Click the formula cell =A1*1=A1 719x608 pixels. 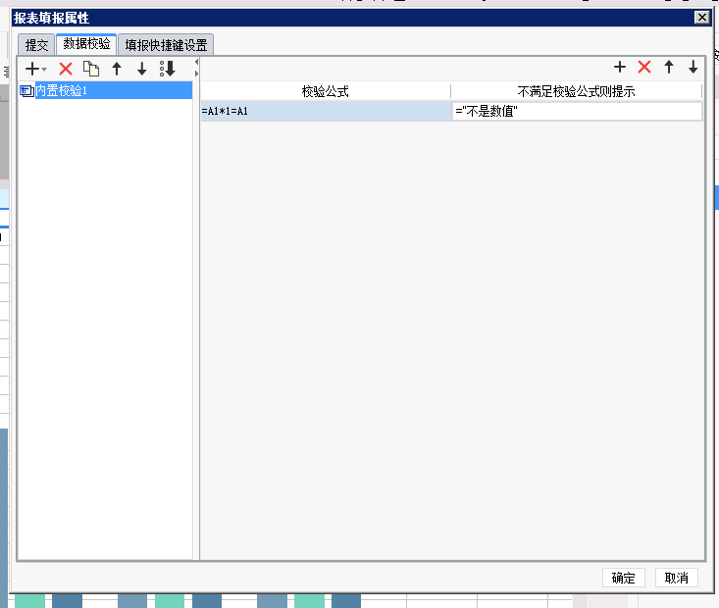pos(325,112)
